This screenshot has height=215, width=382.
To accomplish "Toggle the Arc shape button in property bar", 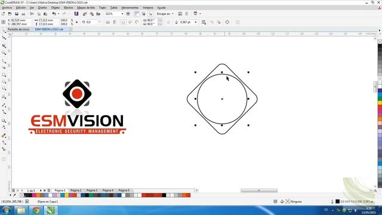I will [137, 22].
